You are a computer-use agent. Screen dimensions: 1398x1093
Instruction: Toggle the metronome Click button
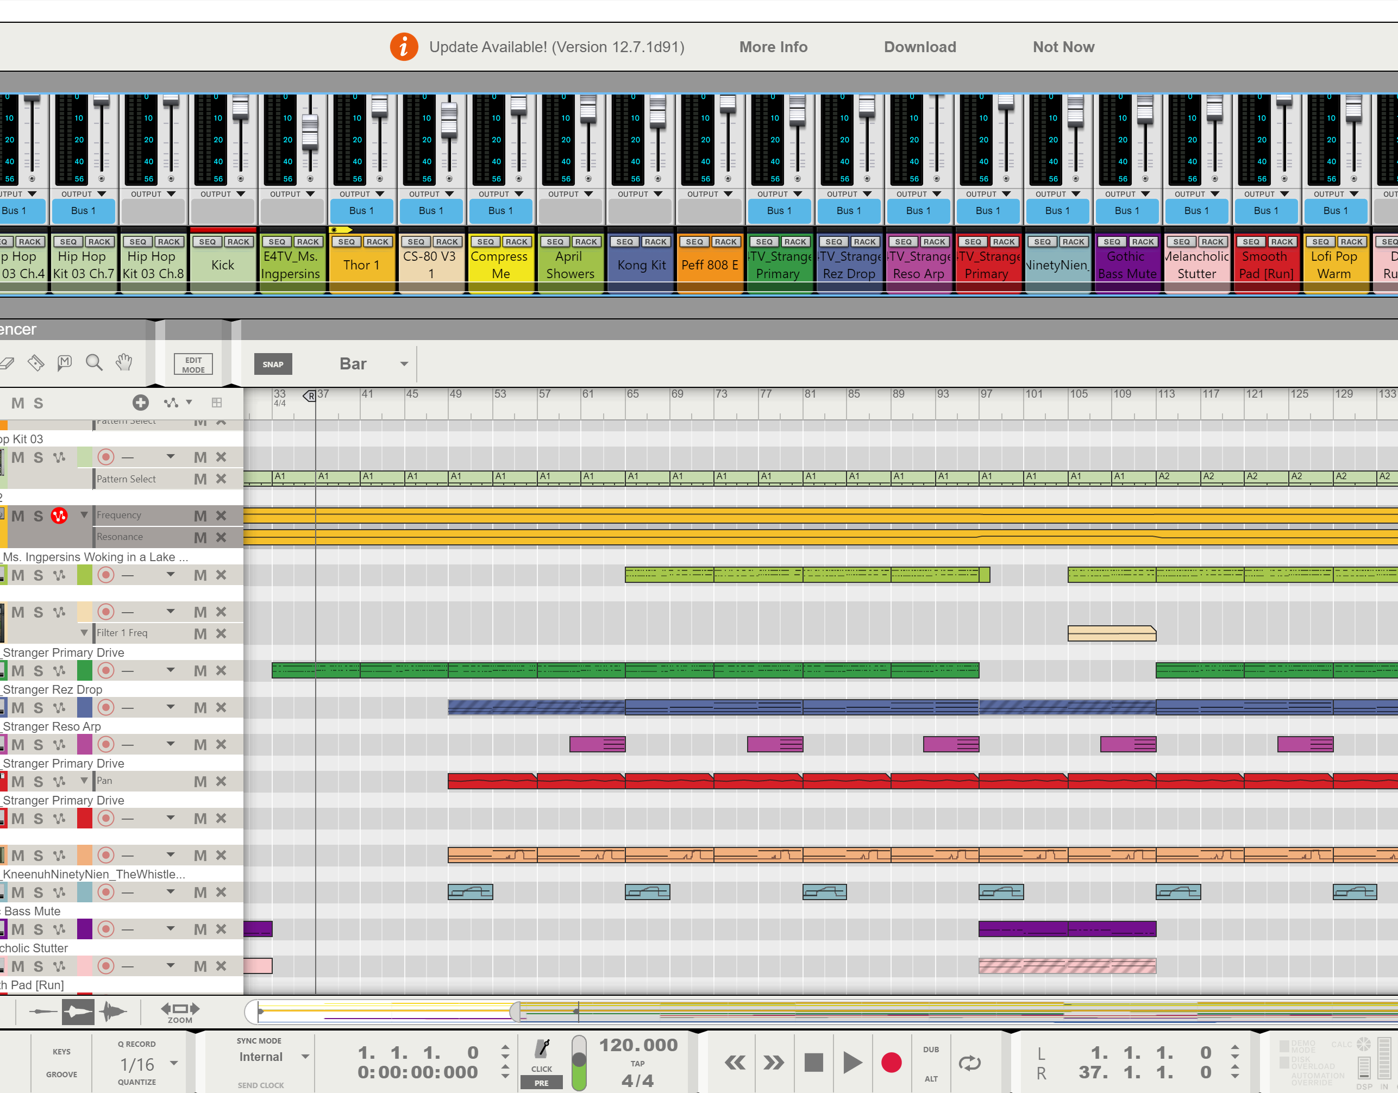(542, 1050)
